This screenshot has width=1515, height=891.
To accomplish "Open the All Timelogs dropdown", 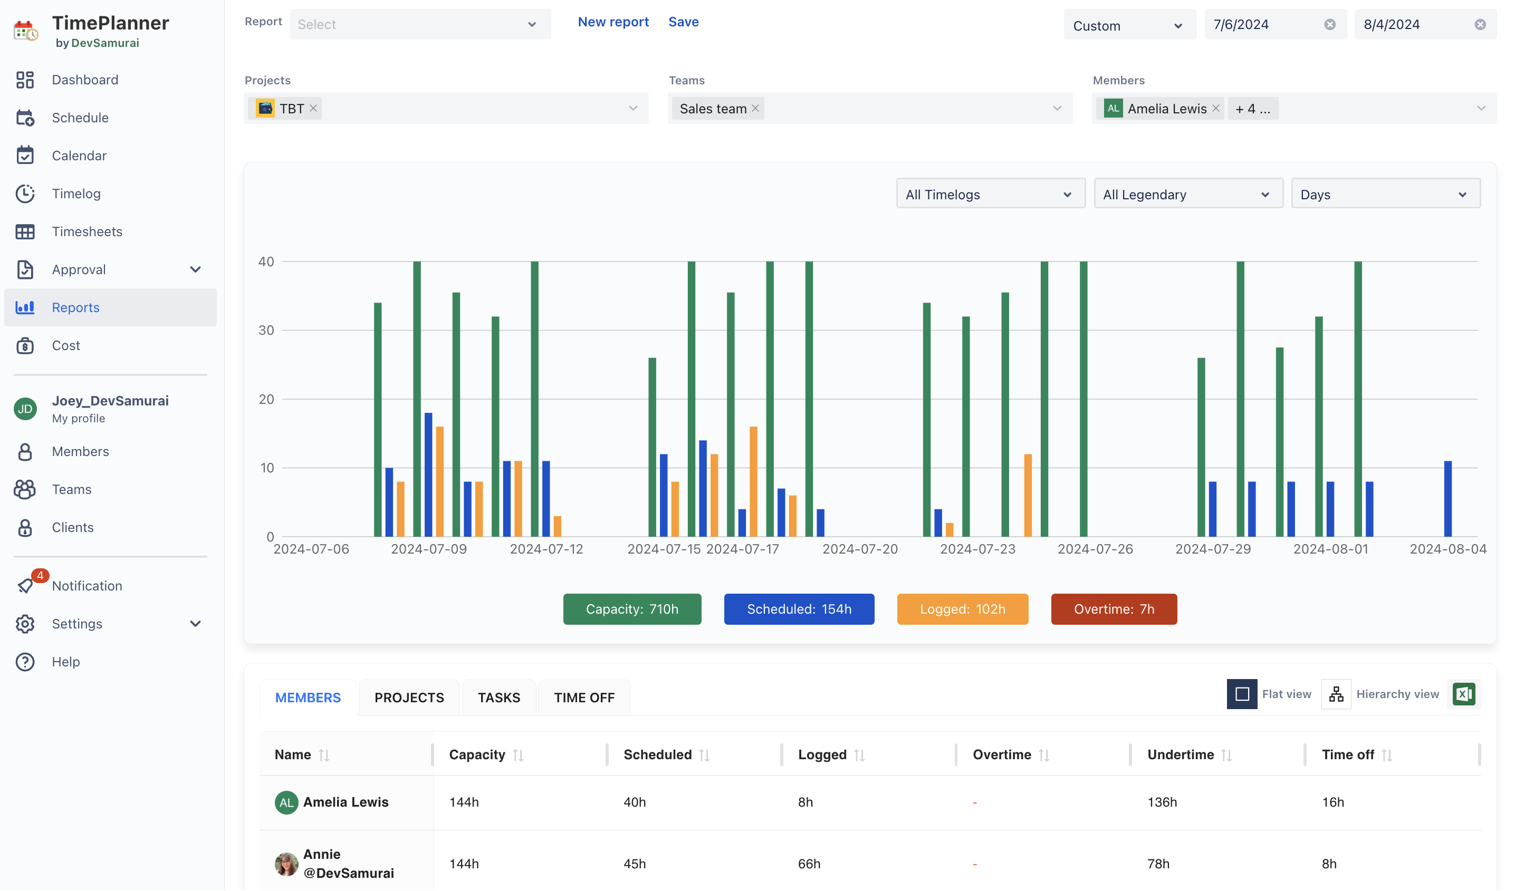I will pyautogui.click(x=990, y=195).
